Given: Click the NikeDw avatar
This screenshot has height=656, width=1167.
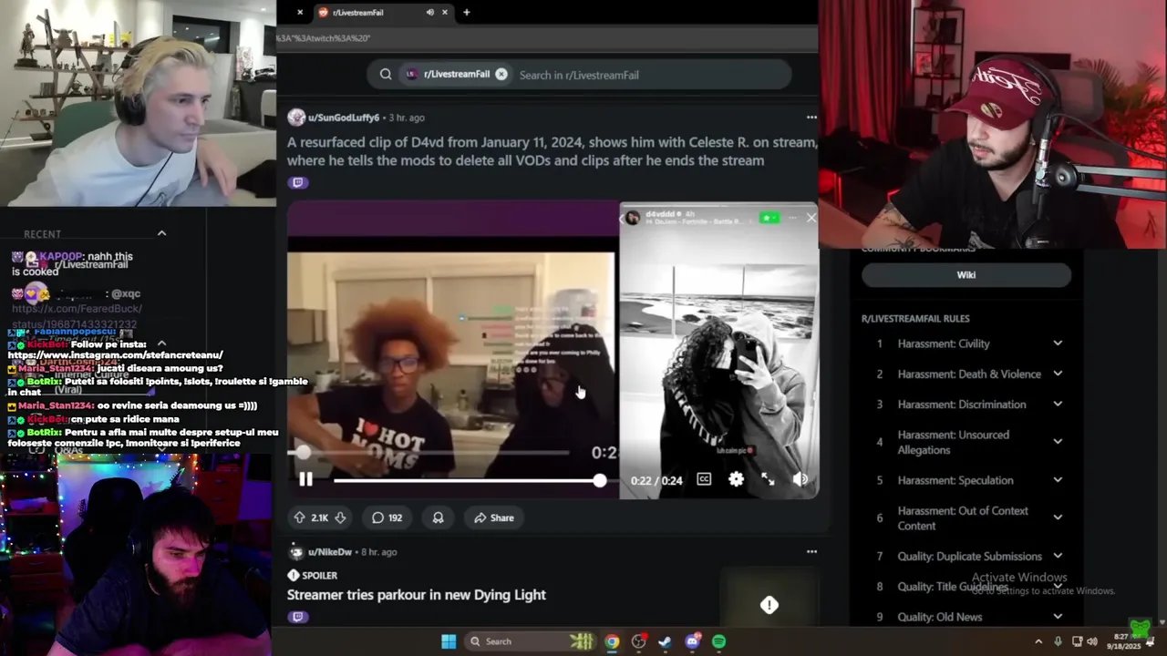Looking at the screenshot, I should (296, 552).
